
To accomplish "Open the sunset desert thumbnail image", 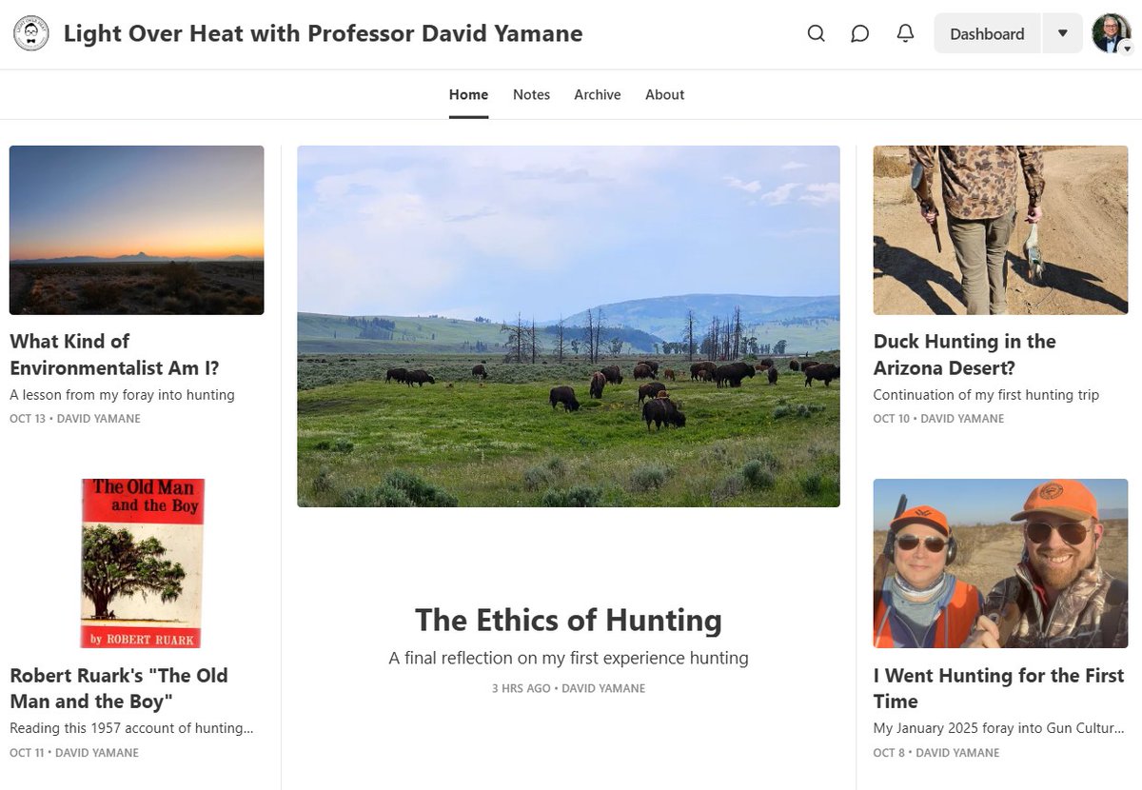I will click(136, 230).
